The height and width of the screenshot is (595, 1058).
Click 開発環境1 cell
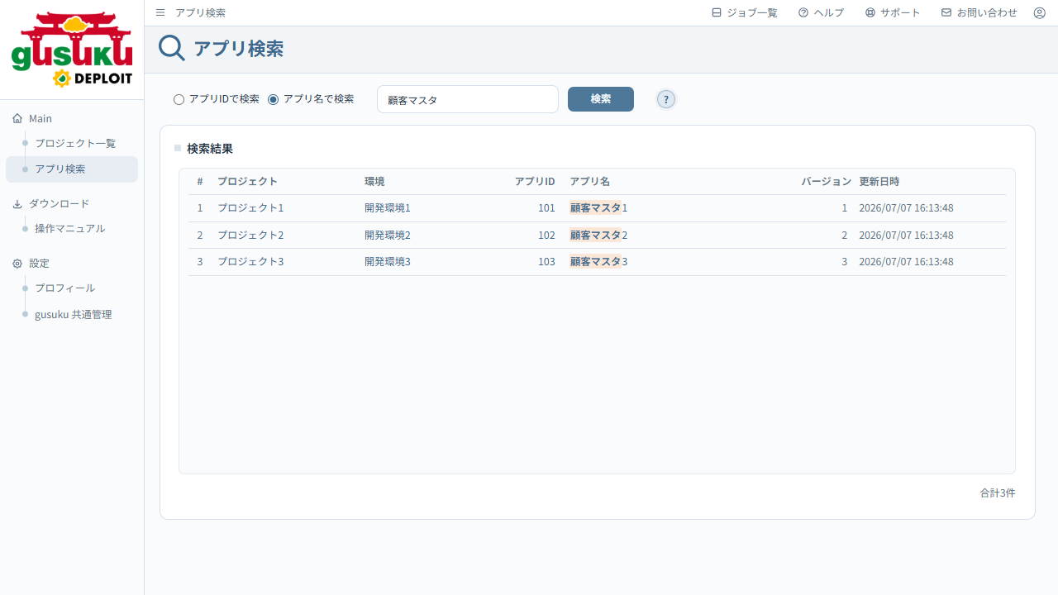coord(388,208)
